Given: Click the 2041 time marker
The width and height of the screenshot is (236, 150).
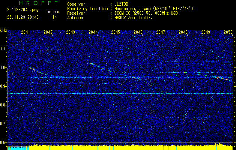Looking at the screenshot, I should 26,33.
